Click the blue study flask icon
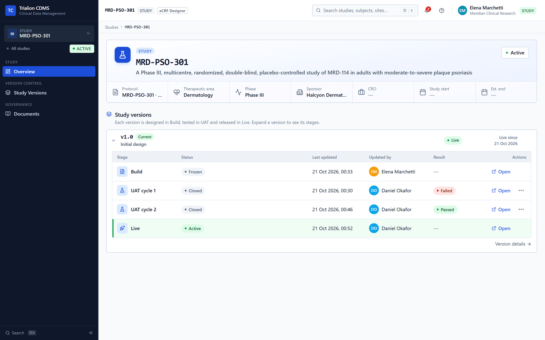The height and width of the screenshot is (340, 545). [x=122, y=55]
